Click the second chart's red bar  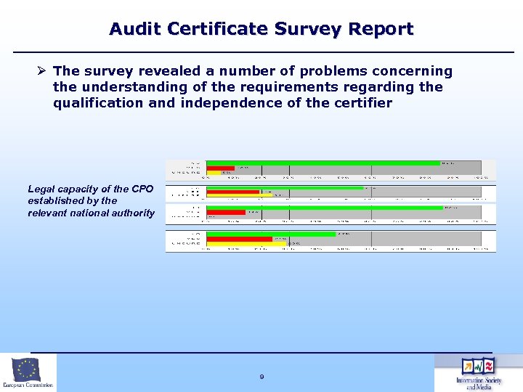(233, 192)
